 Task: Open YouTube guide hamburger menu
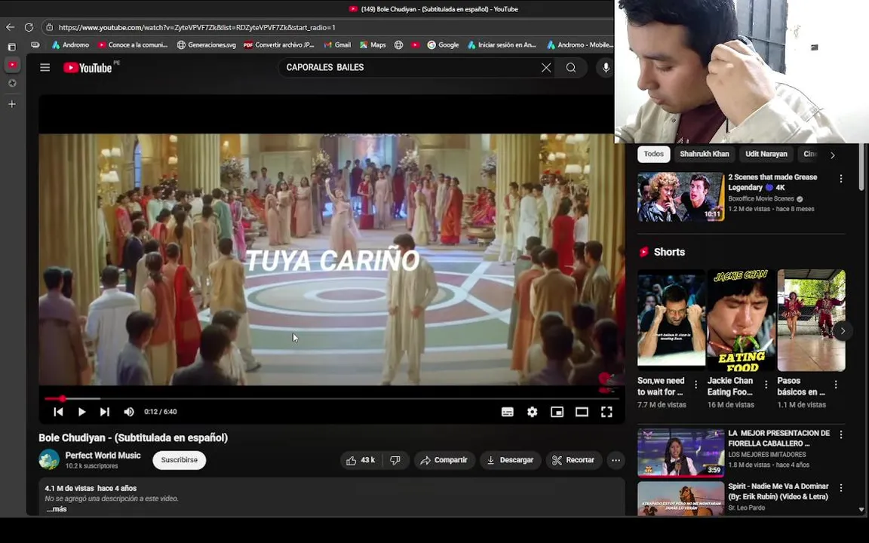tap(45, 68)
